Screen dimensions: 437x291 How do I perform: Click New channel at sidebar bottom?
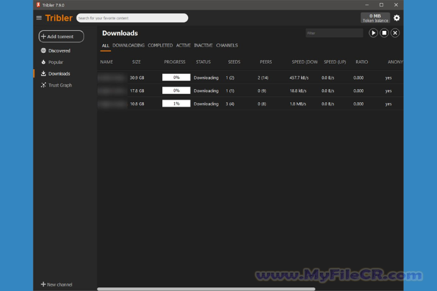[56, 284]
